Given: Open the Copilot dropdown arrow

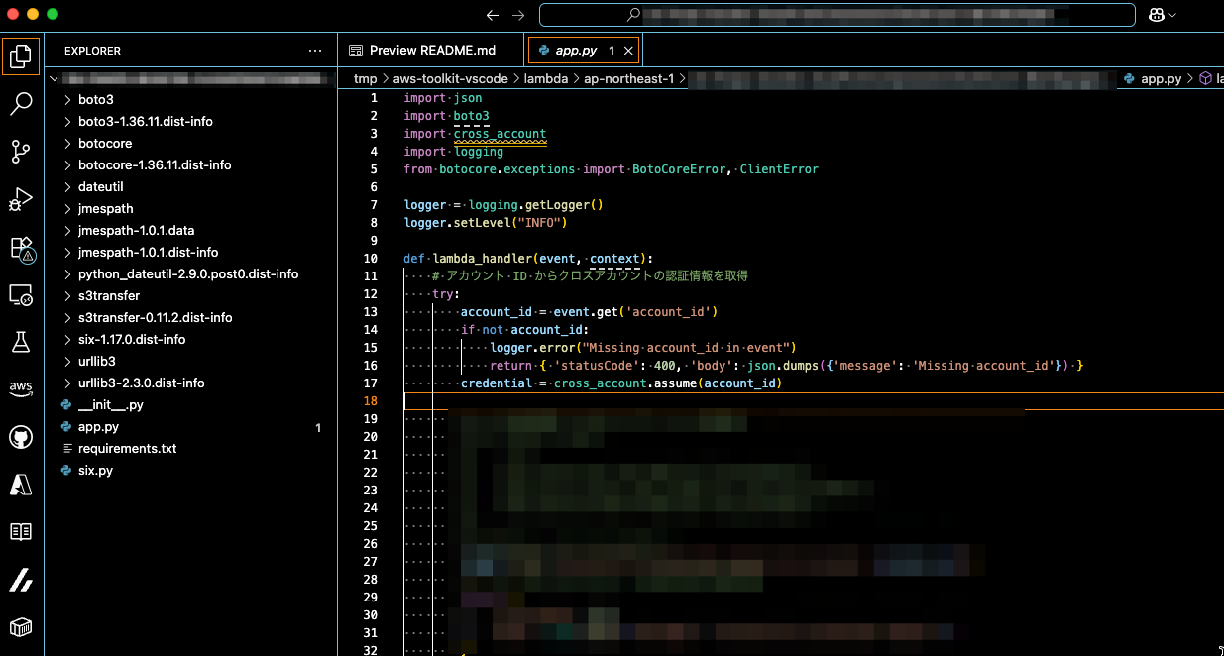Looking at the screenshot, I should (1172, 15).
